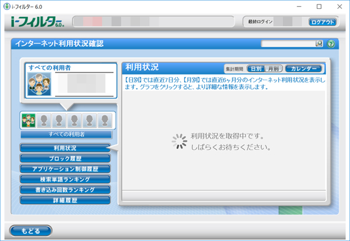Viewport: 350px width, 241px height.
Task: Click しばらくお待ちください message
Action: tap(231, 147)
